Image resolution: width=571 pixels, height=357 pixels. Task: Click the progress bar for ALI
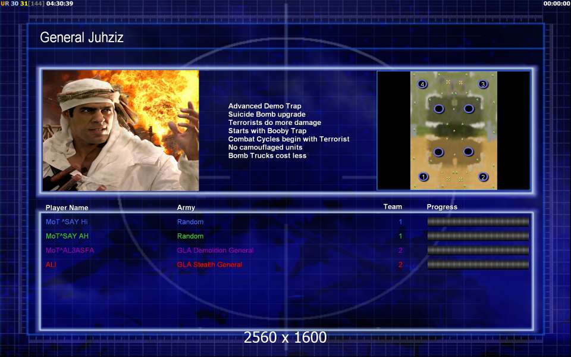point(478,264)
